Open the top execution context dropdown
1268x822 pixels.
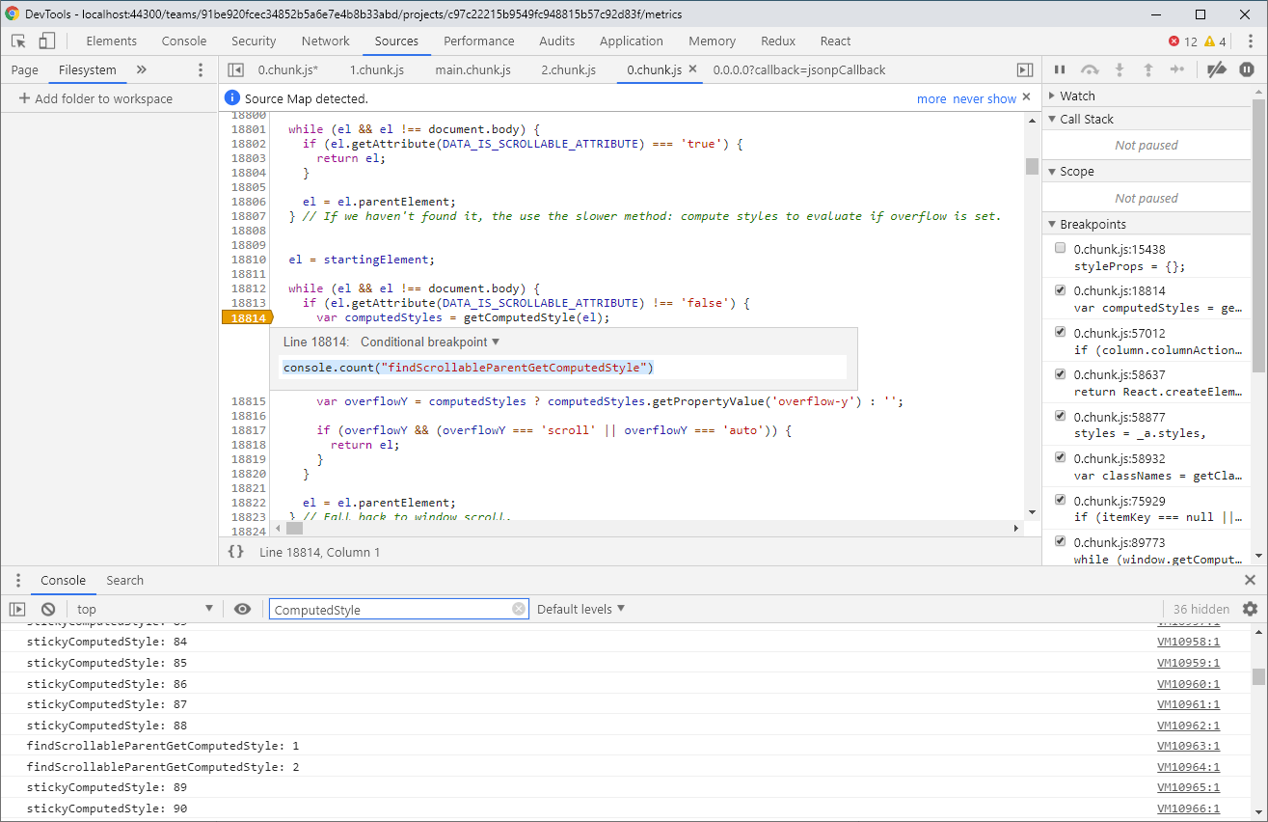coord(145,609)
